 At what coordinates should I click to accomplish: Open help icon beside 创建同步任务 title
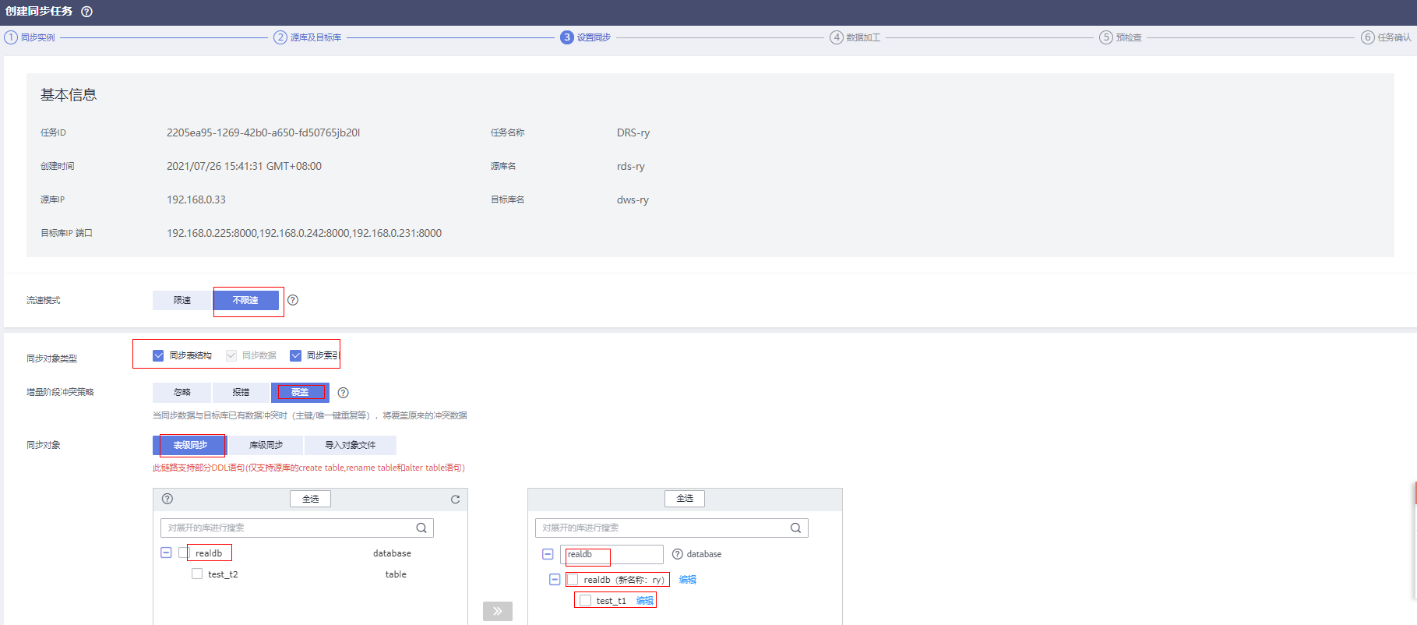[x=86, y=12]
